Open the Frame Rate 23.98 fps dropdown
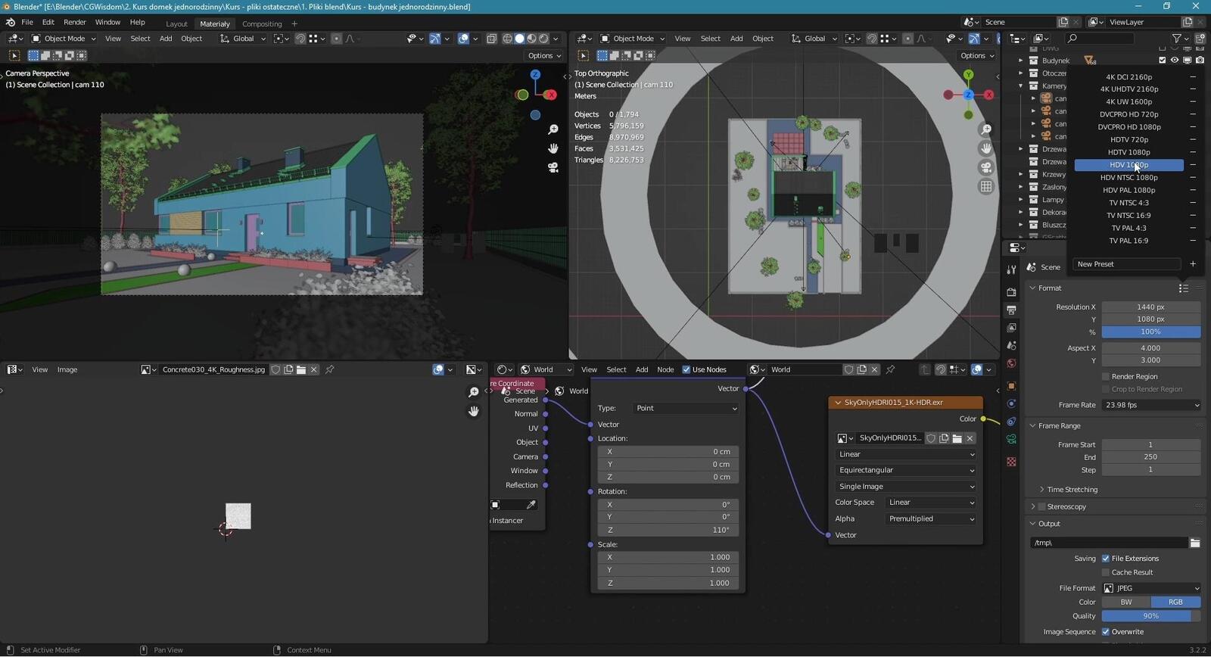Image resolution: width=1211 pixels, height=657 pixels. tap(1151, 405)
